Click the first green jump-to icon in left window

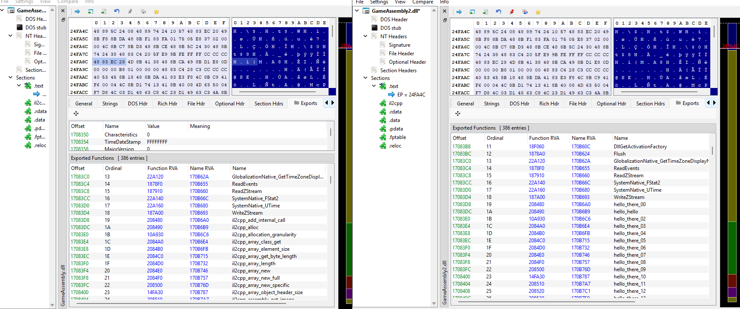[91, 11]
